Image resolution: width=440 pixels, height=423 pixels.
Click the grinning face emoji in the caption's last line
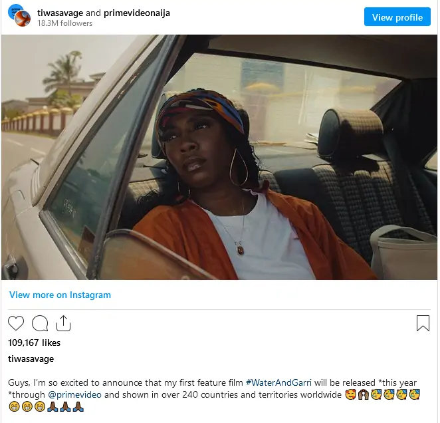click(x=14, y=407)
